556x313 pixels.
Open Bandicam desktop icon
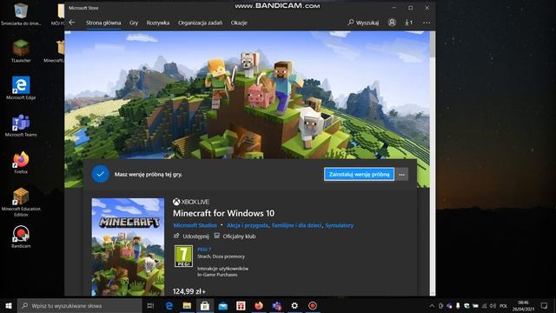tap(21, 236)
